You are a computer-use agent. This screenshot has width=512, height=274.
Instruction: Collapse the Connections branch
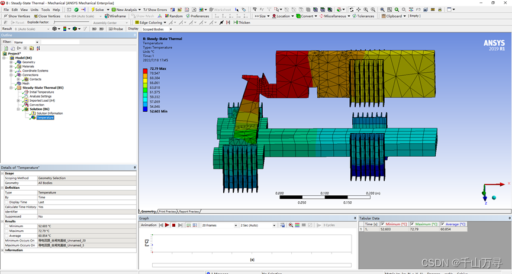11,75
